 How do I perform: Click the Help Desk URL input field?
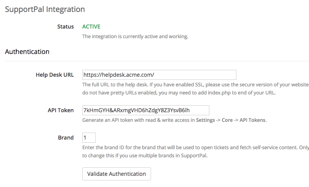point(159,75)
